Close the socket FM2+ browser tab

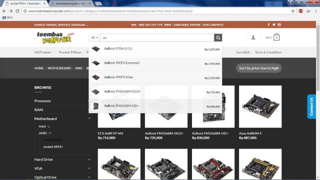click(x=44, y=3)
